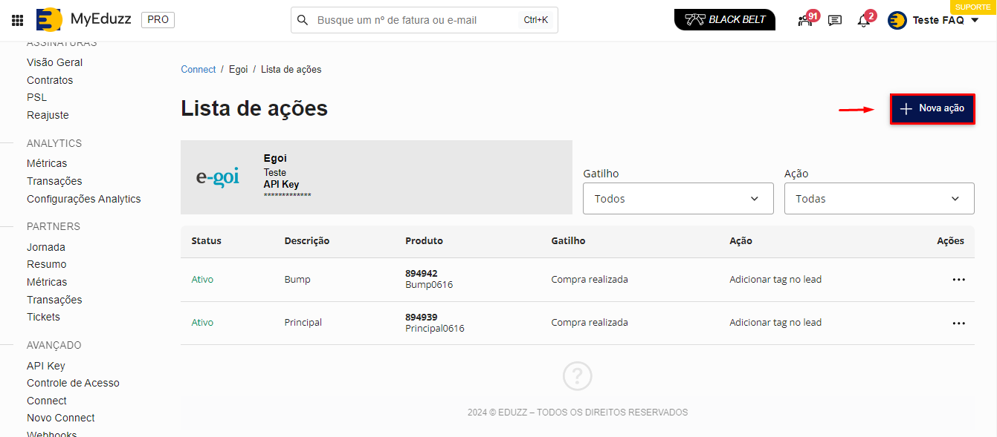Viewport: 997px width, 437px height.
Task: Click the Black Belt badge button
Action: (x=724, y=20)
